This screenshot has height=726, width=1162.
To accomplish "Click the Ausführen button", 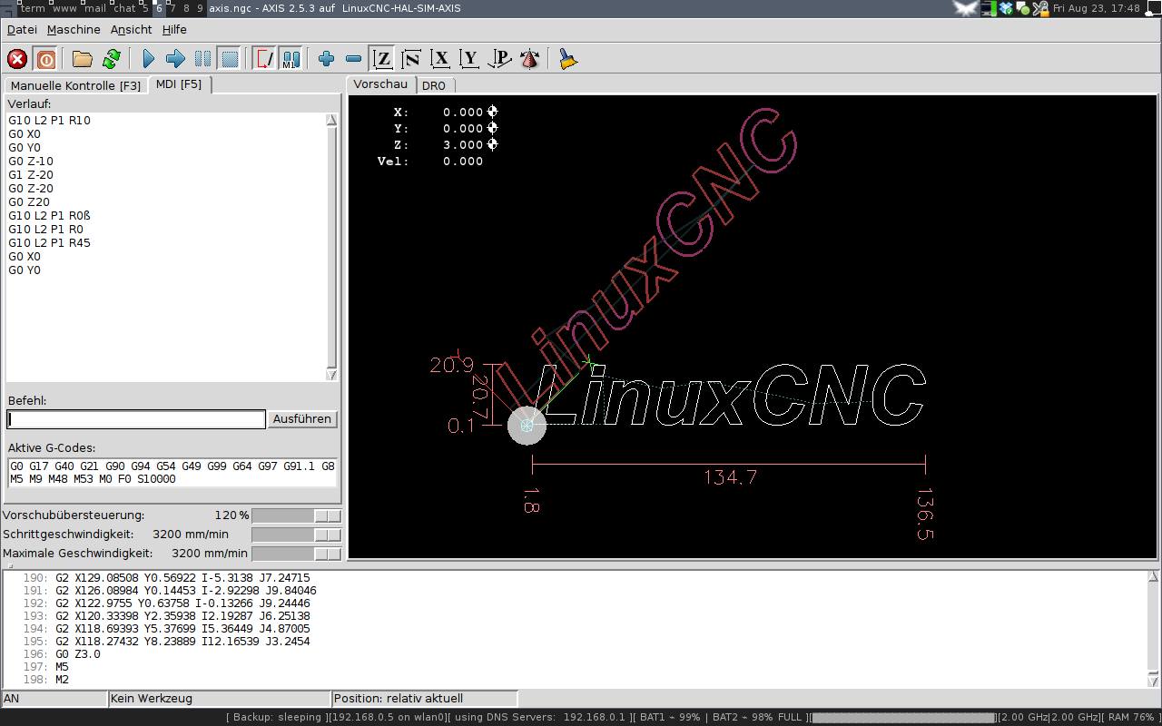I will 302,419.
